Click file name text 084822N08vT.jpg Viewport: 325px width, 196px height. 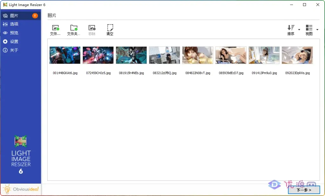(x=198, y=73)
